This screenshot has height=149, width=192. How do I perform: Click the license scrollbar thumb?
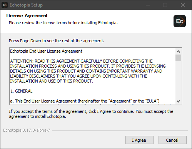point(178,58)
